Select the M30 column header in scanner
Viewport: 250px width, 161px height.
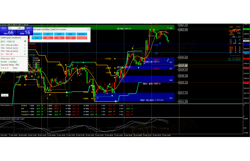pyautogui.click(x=70, y=34)
